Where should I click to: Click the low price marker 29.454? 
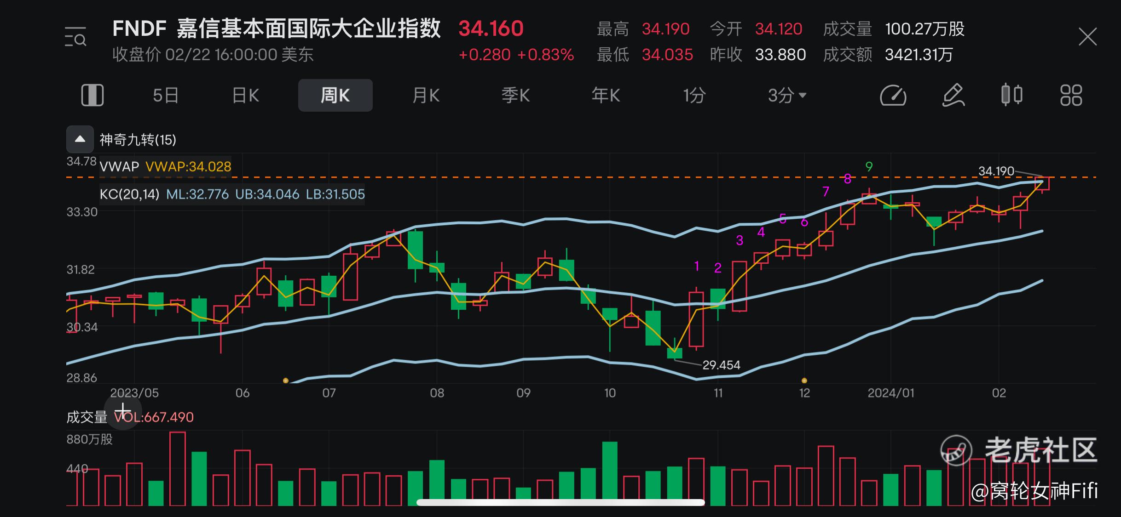(721, 365)
